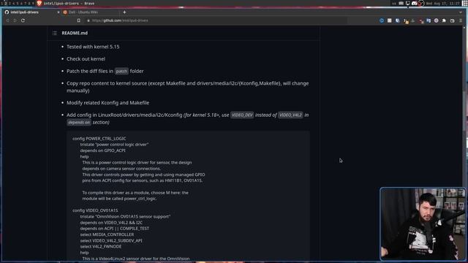Open the grid launcher icon in top bar

pyautogui.click(x=465, y=3)
